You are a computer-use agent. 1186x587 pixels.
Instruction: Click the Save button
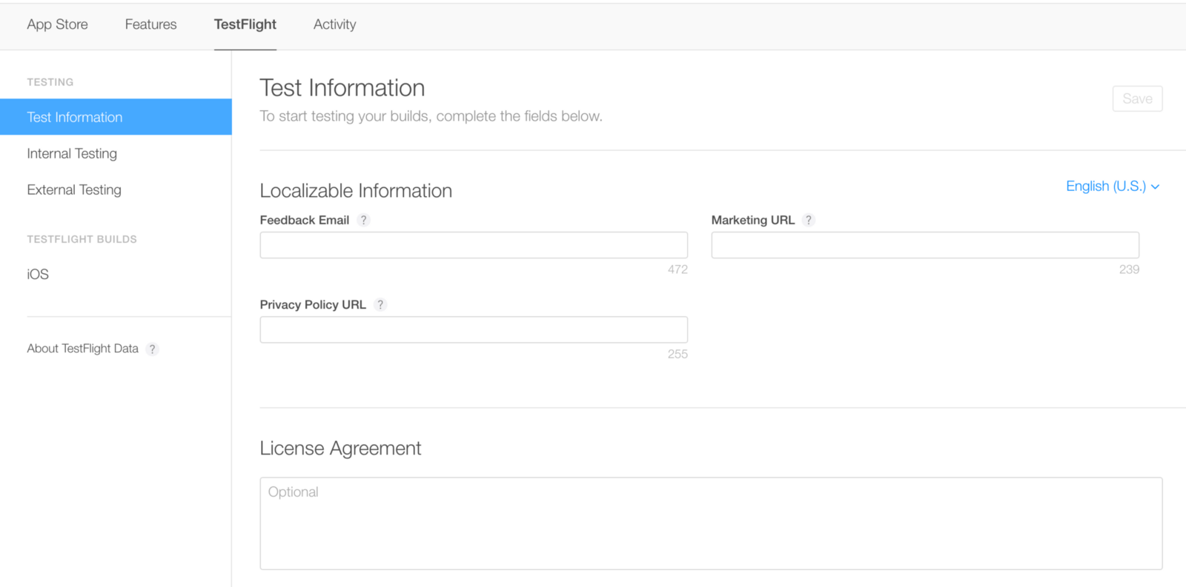tap(1137, 98)
